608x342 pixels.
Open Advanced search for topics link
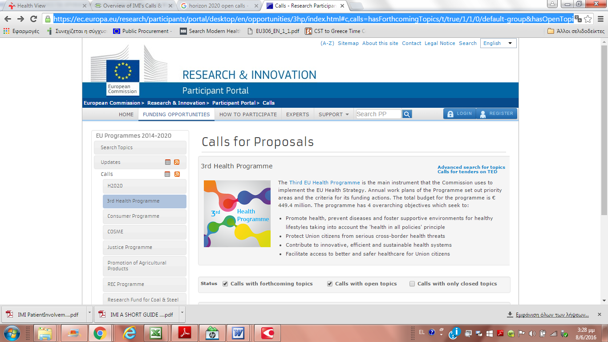(471, 167)
